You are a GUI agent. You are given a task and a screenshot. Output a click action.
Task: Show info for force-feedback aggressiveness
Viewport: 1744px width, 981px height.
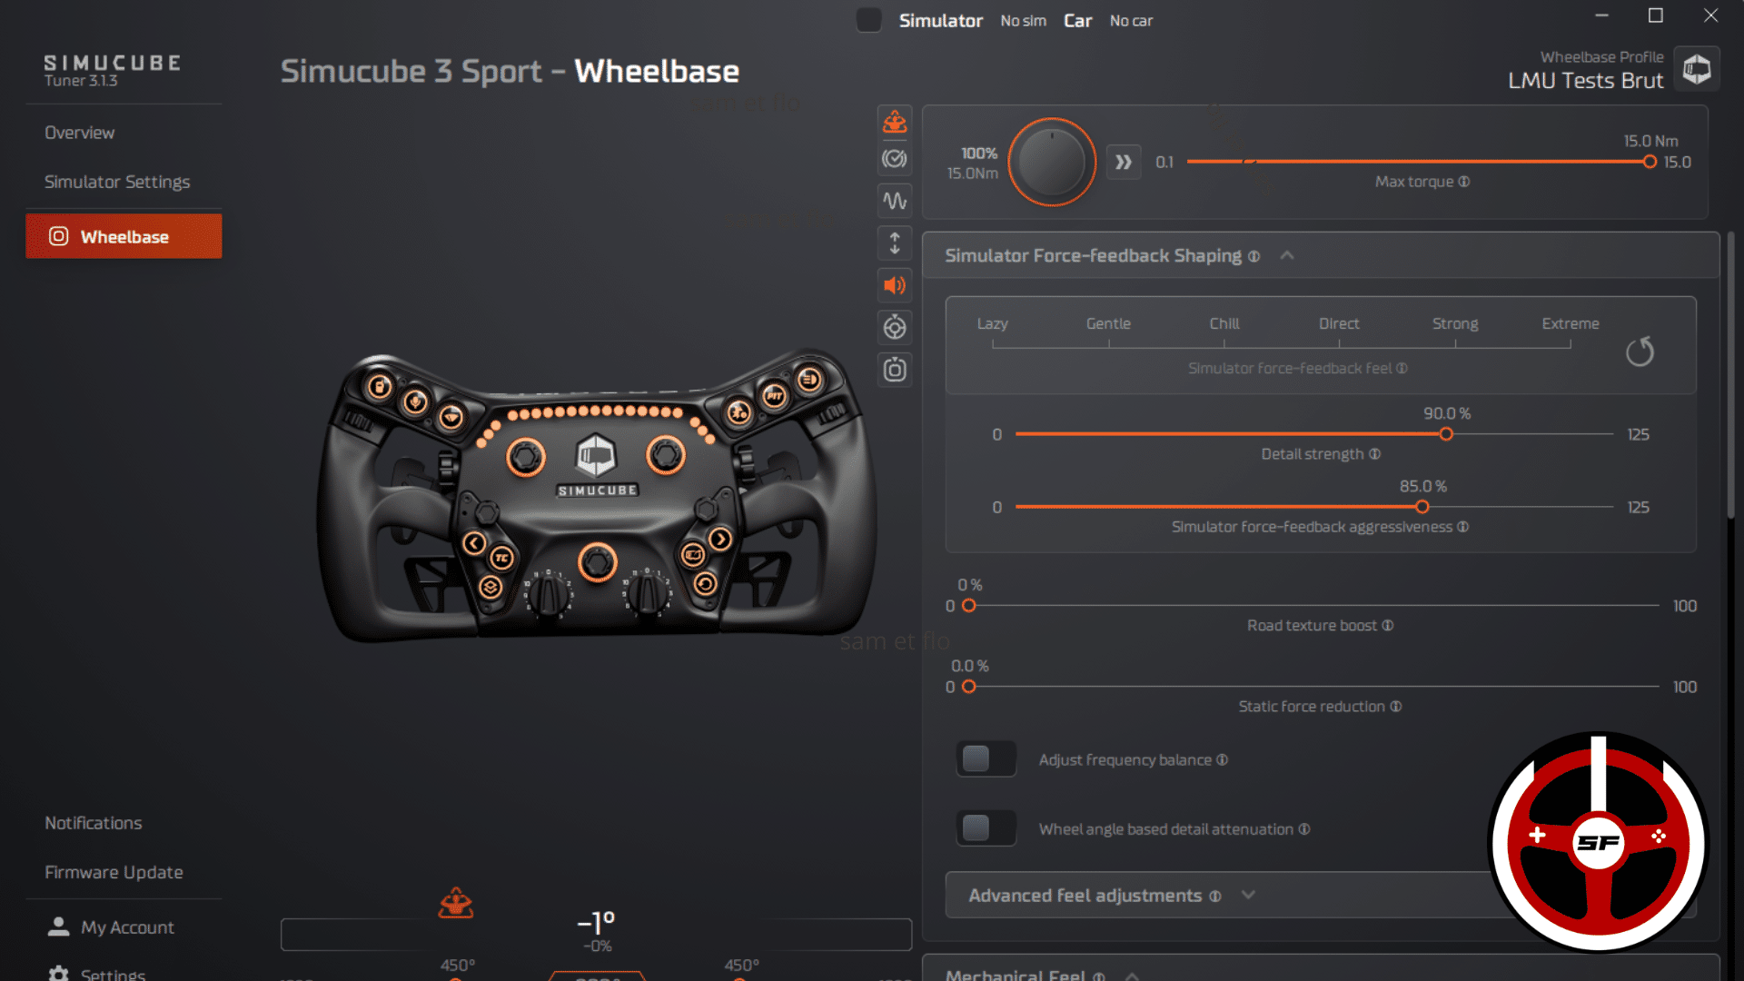[x=1462, y=527]
